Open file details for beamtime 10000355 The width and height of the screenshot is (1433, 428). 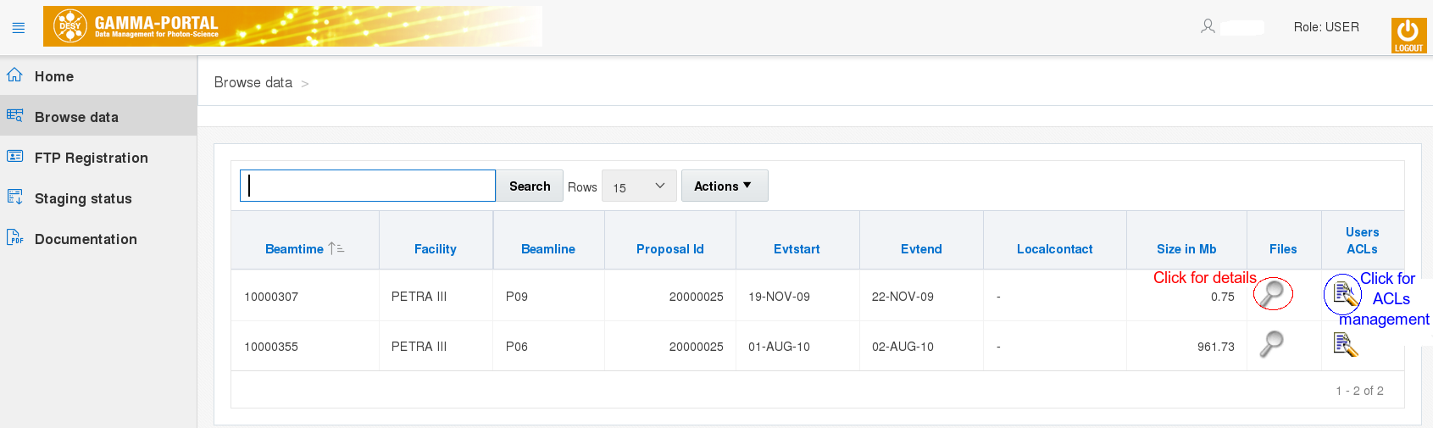pos(1271,344)
